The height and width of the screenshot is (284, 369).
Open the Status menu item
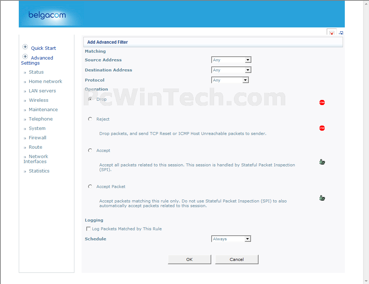tap(36, 72)
